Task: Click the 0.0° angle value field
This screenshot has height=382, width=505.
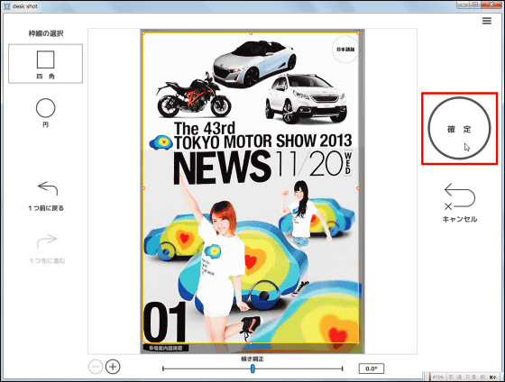Action: [x=372, y=368]
